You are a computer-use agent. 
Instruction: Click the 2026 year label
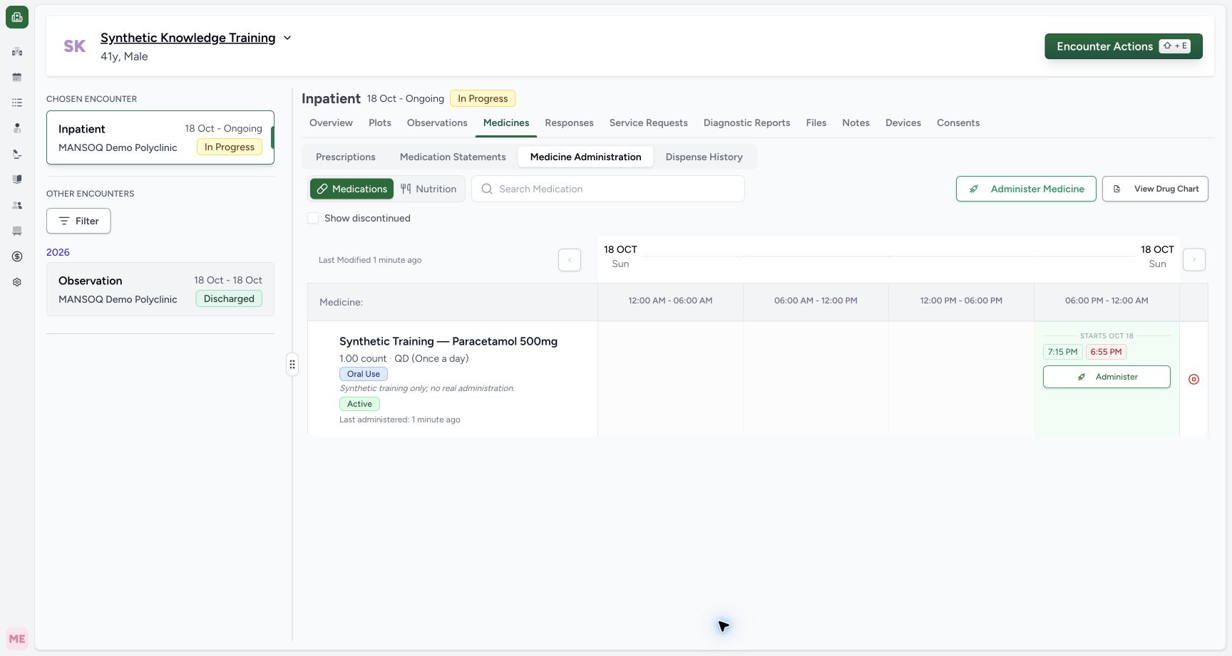click(58, 252)
